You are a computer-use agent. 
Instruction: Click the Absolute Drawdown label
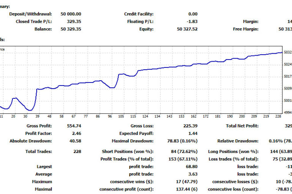tap(31, 141)
